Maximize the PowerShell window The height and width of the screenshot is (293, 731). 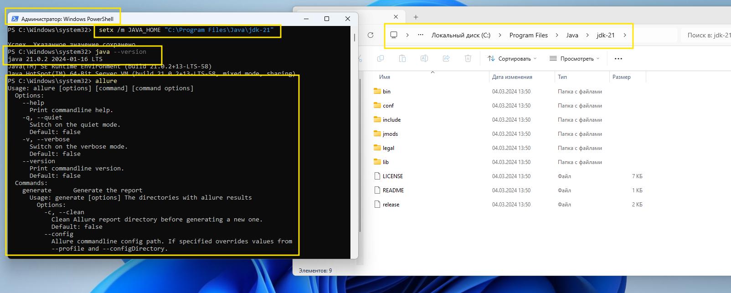(327, 19)
